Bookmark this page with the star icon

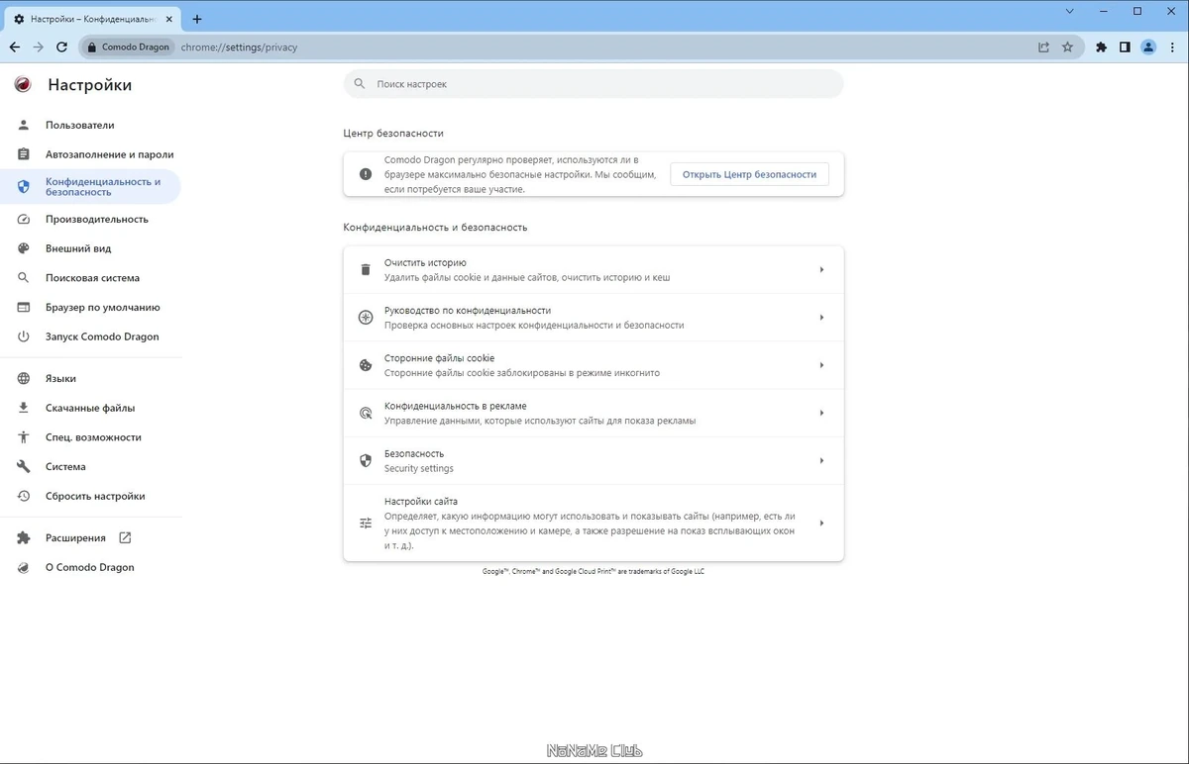pyautogui.click(x=1067, y=47)
